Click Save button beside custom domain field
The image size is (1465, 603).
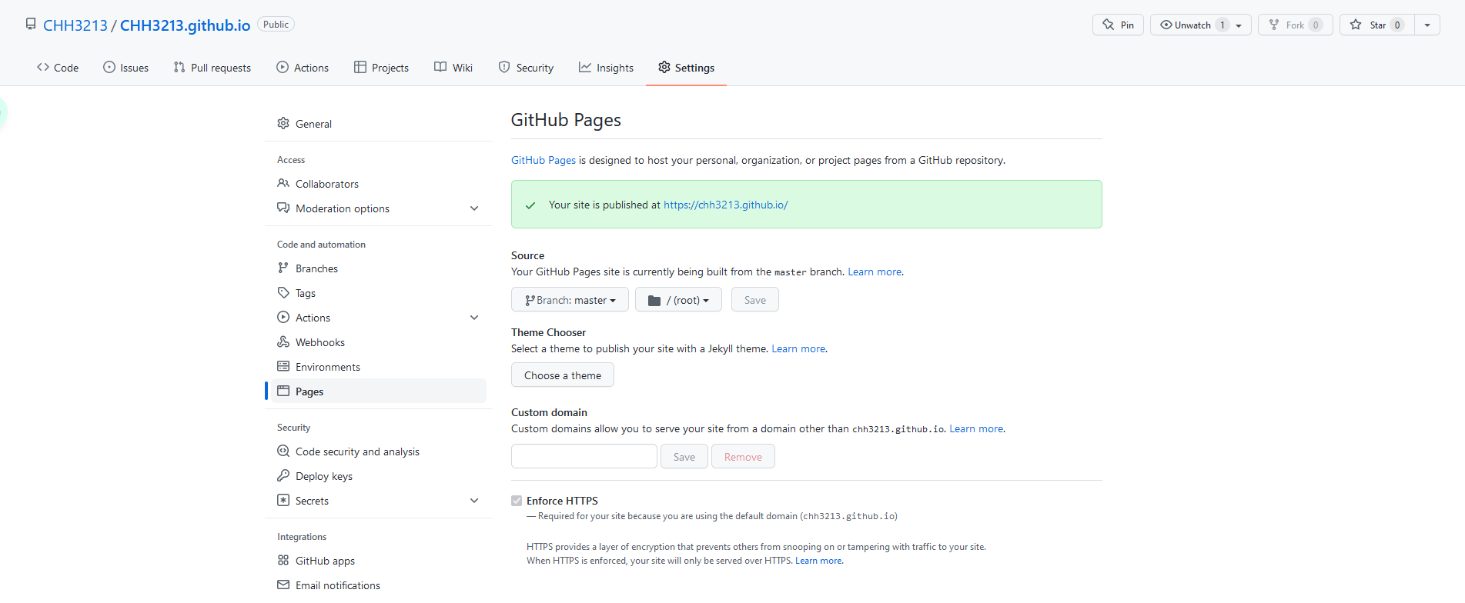point(684,456)
